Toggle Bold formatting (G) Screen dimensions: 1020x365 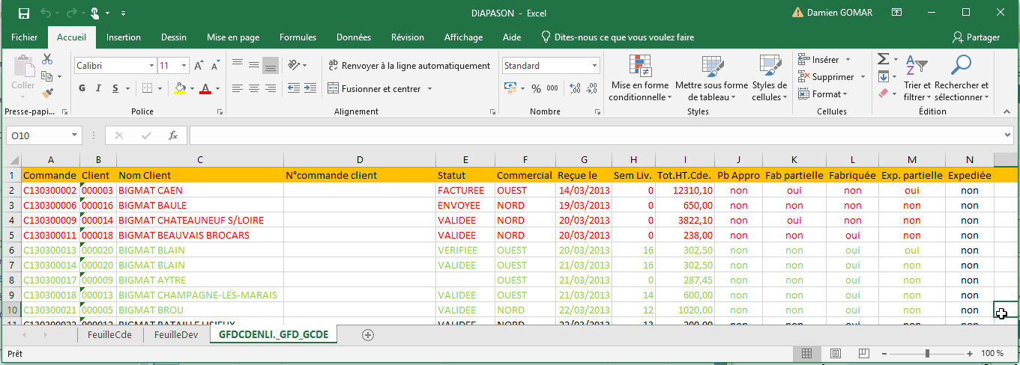(x=82, y=88)
